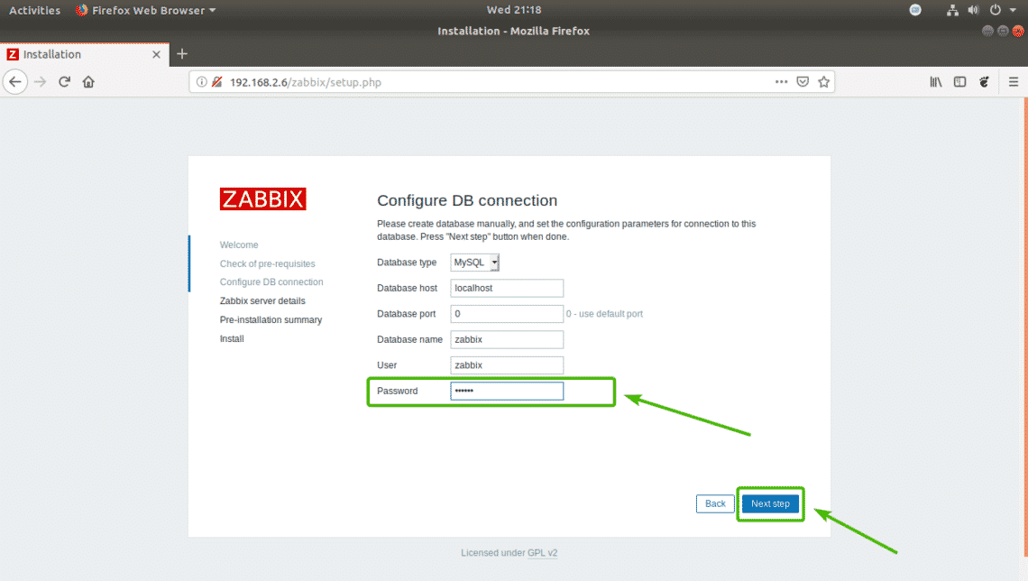Viewport: 1028px width, 581px height.
Task: Focus the Database name field
Action: tap(507, 339)
